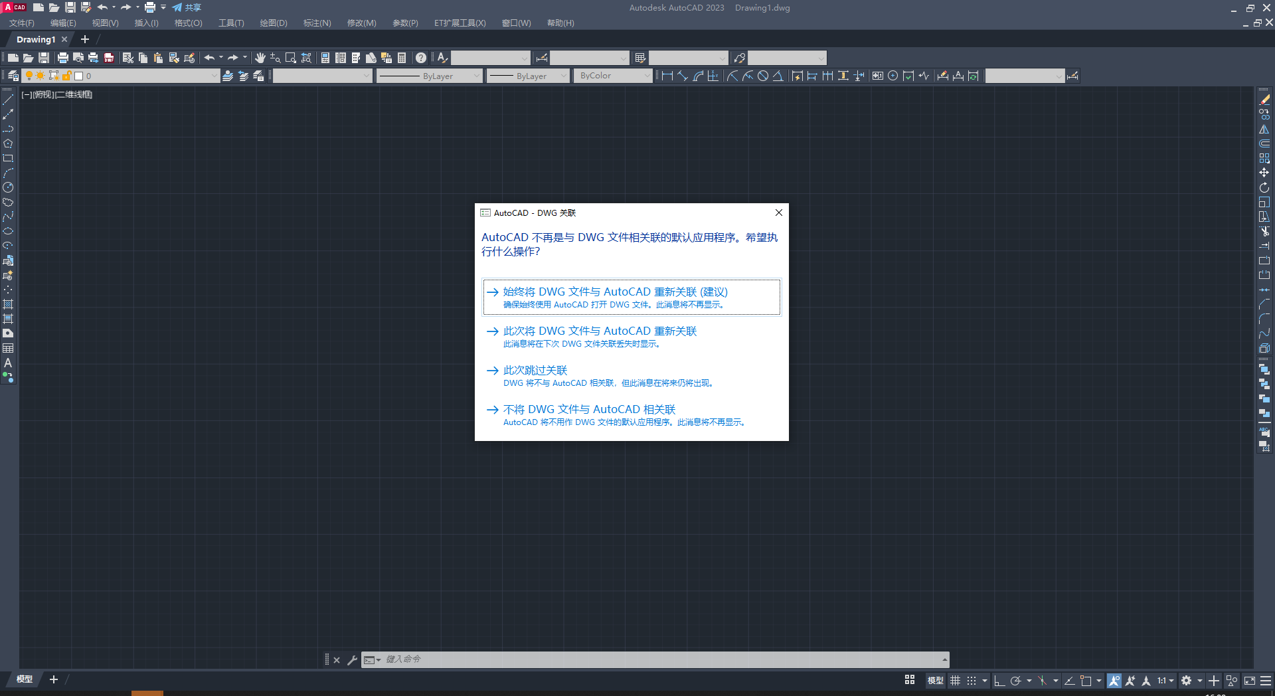Open the 文件(F) menu

(22, 23)
